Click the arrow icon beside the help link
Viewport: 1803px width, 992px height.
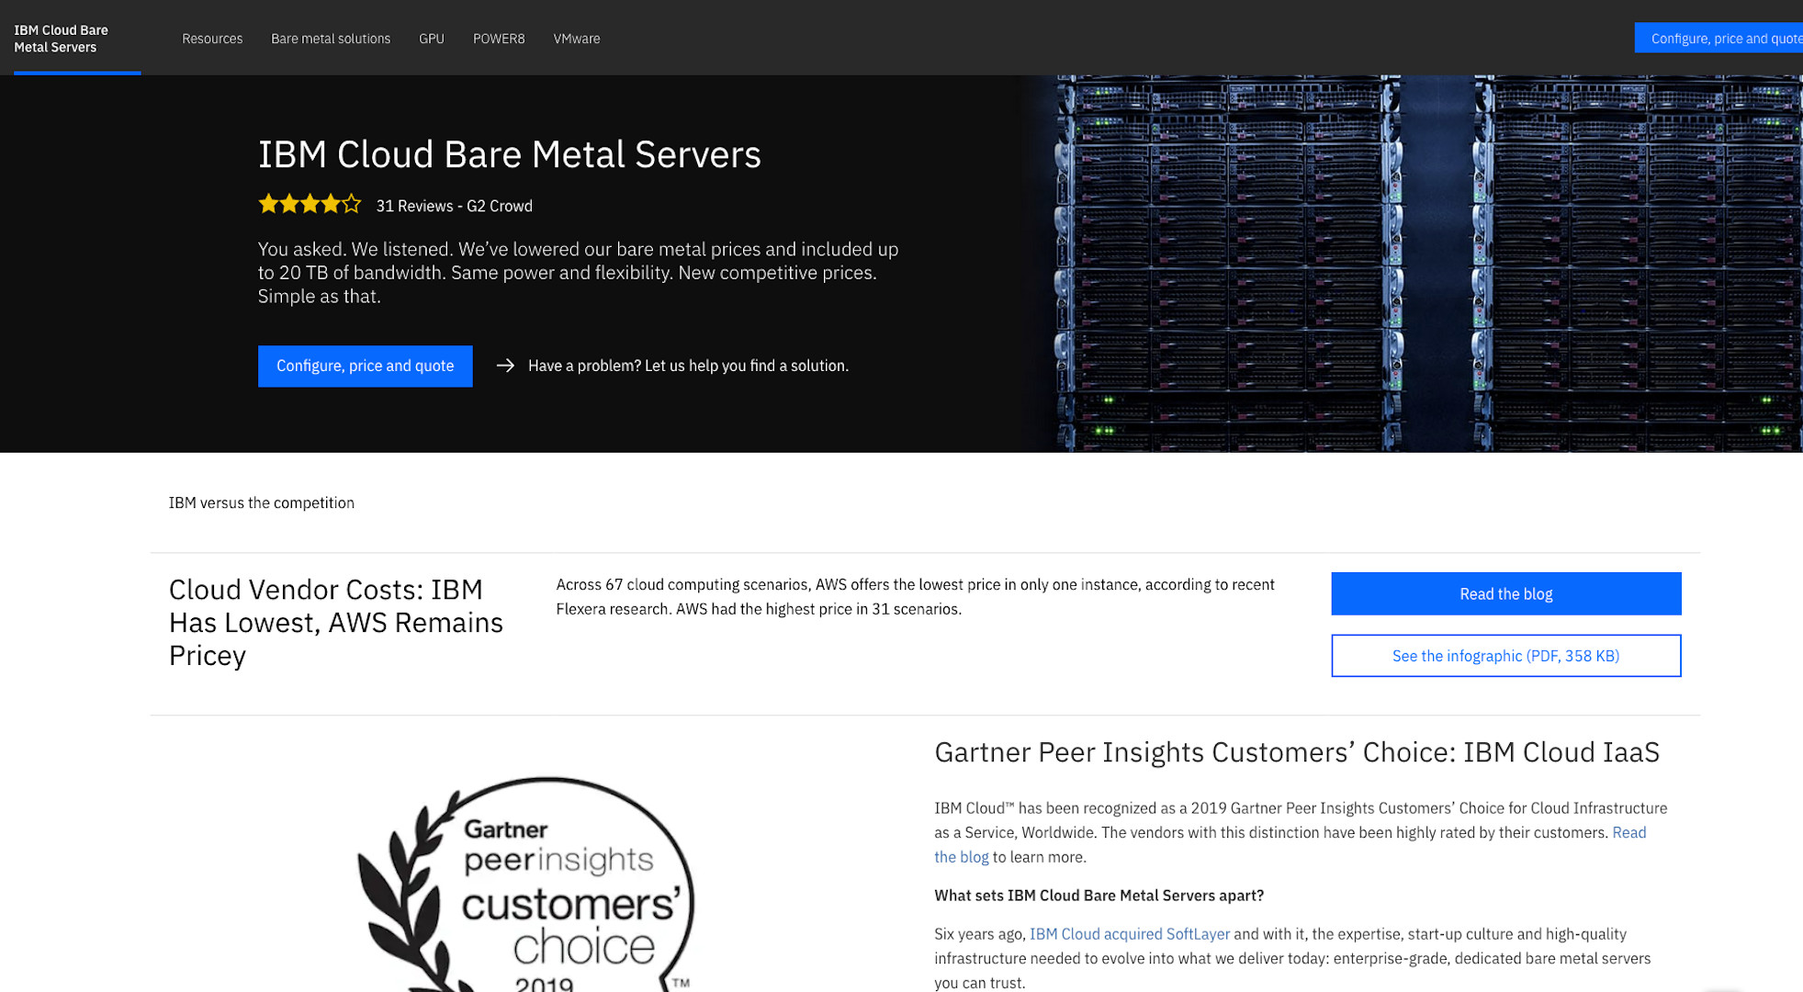[505, 366]
